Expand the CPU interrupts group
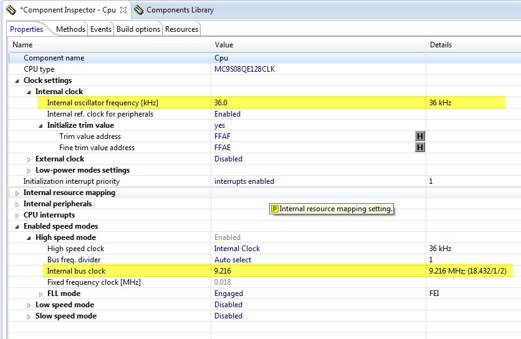 (x=17, y=215)
